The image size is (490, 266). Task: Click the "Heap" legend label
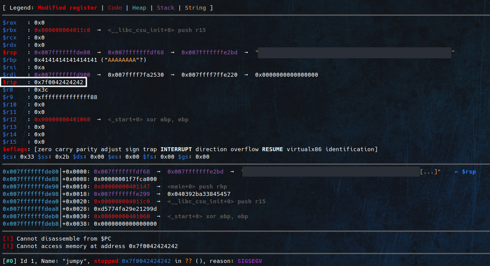tap(139, 7)
